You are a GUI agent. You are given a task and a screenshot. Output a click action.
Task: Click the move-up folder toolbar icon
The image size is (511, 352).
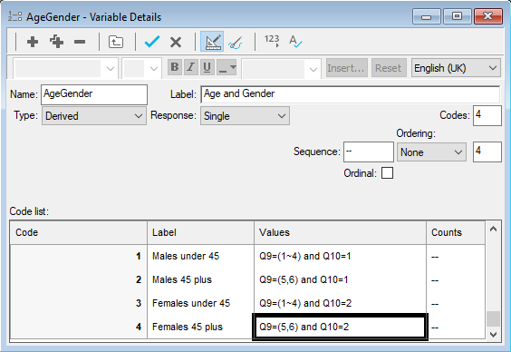pyautogui.click(x=116, y=42)
